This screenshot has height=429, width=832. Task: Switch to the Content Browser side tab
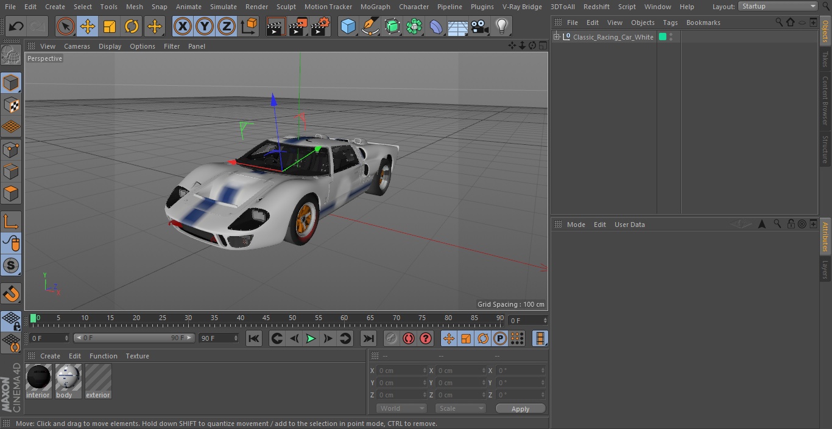(x=825, y=100)
